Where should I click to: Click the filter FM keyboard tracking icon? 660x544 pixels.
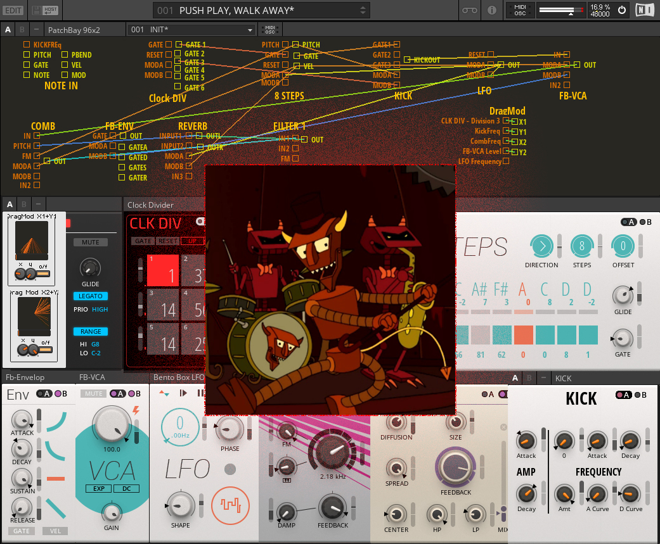pos(287,480)
